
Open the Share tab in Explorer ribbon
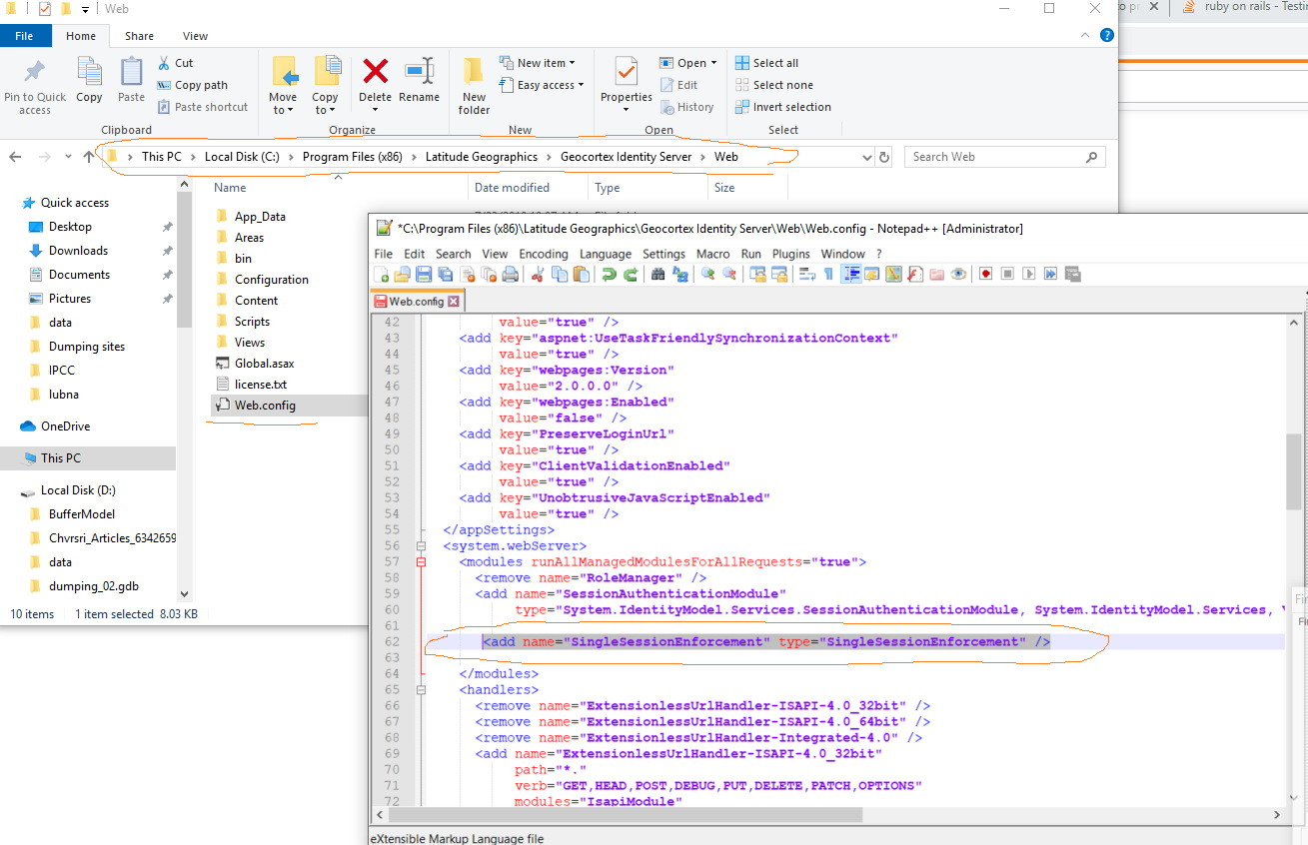pos(139,36)
